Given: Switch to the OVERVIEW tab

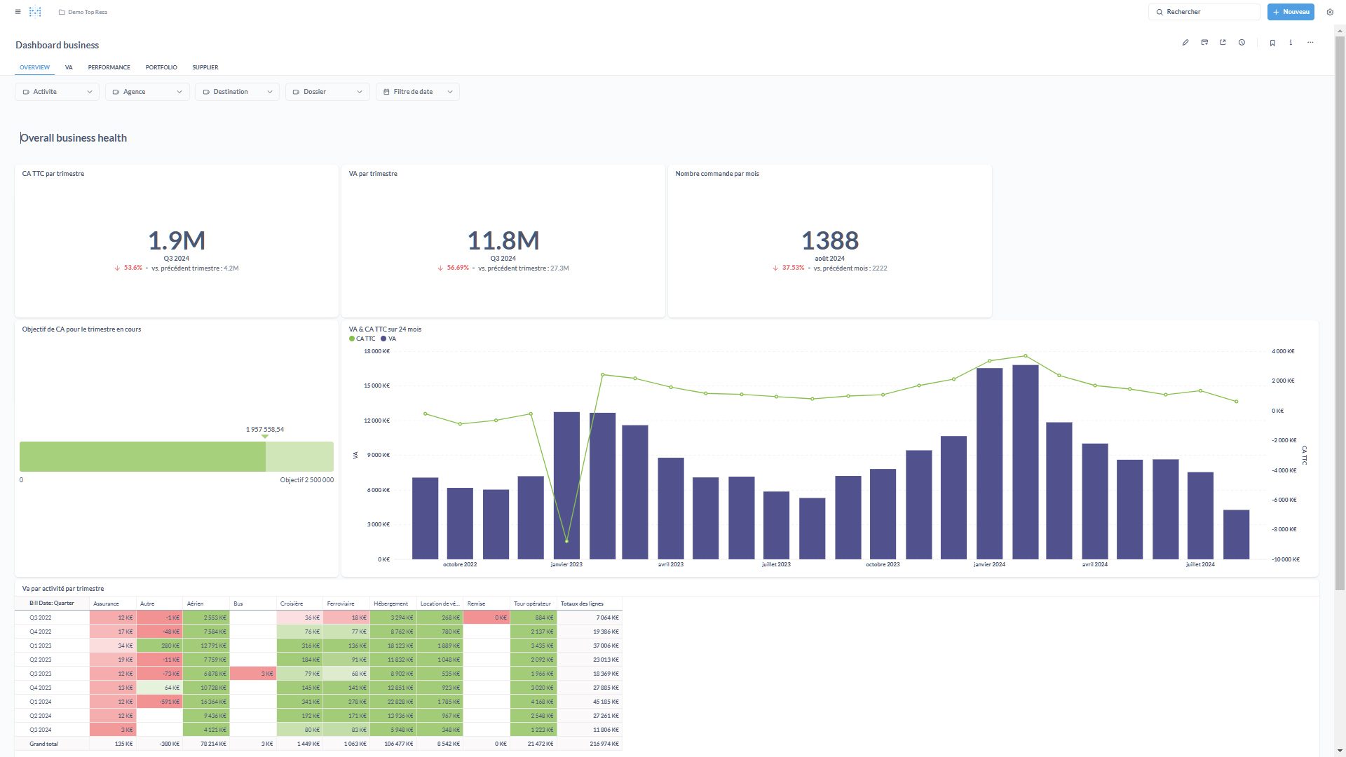Looking at the screenshot, I should [34, 67].
